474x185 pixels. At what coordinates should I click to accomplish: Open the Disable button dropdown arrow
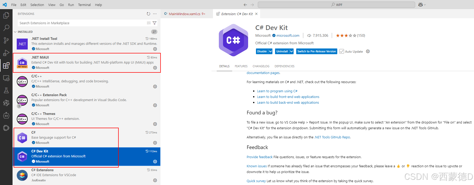[270, 51]
